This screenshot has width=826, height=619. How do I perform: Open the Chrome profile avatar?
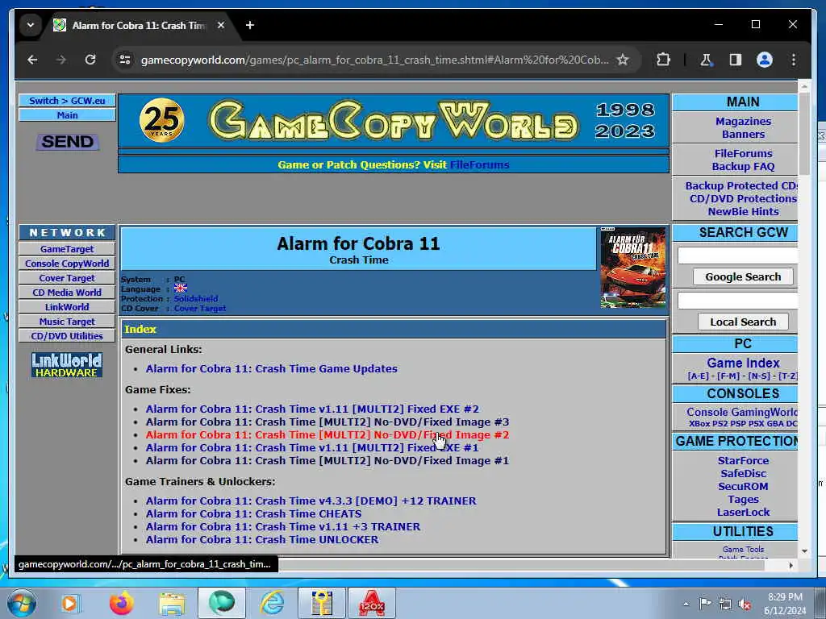pos(765,60)
